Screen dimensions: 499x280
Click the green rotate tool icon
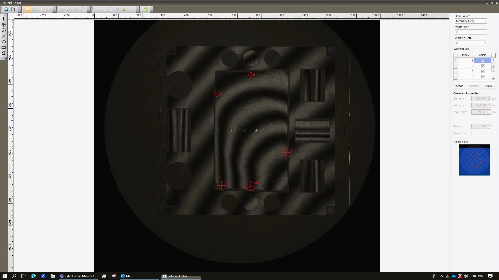coord(35,9)
